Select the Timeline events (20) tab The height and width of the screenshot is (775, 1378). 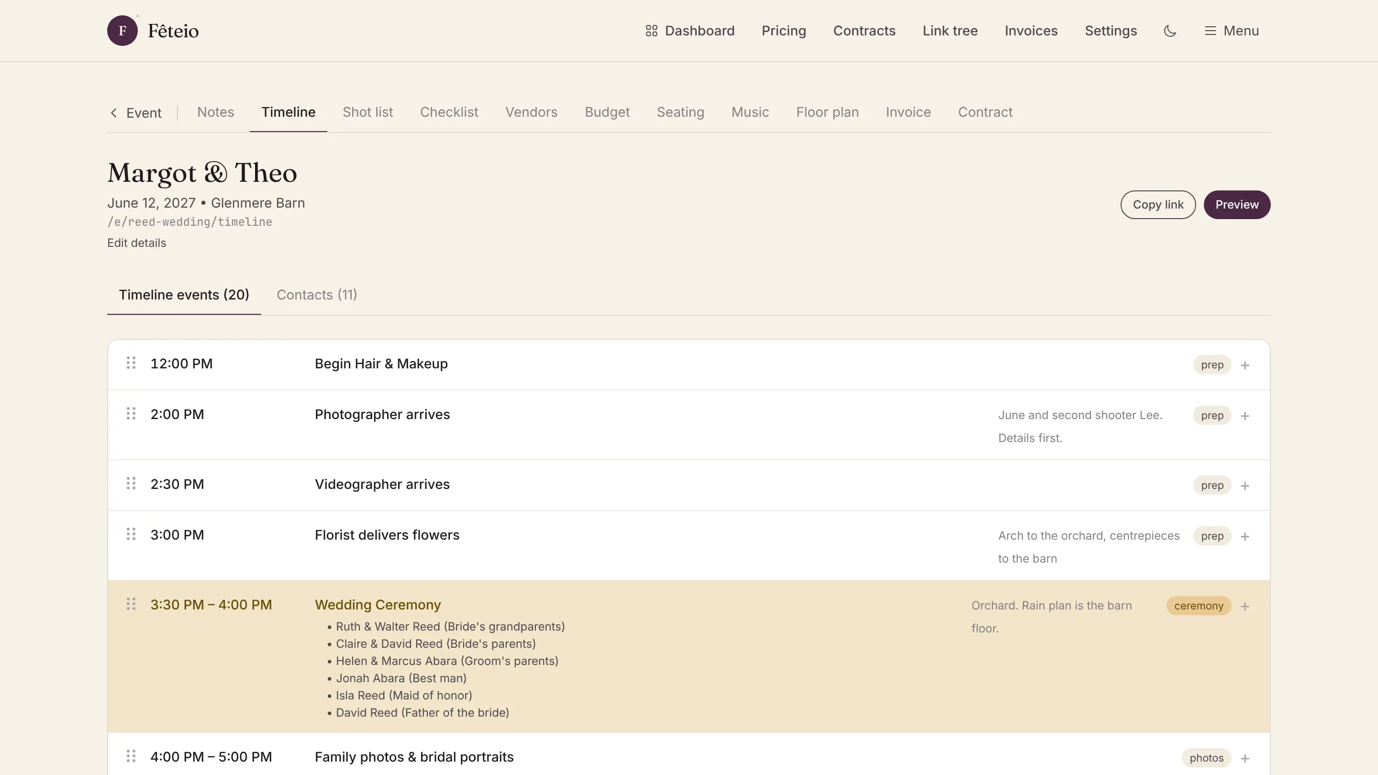[184, 295]
